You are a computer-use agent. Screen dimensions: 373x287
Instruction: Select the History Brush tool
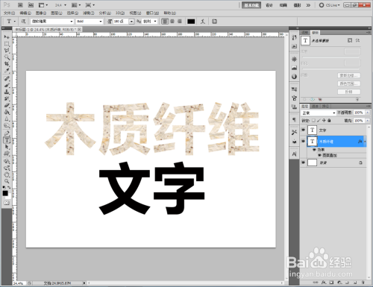tap(7, 98)
